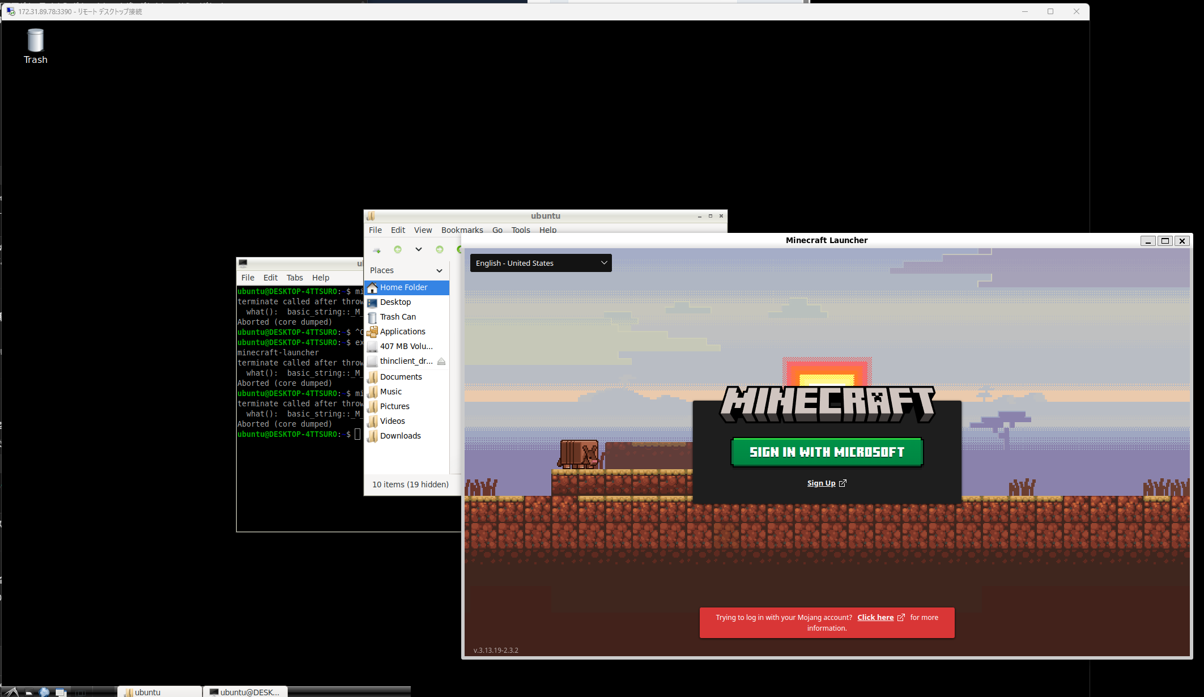Switch to the 'ubuntu@DESK...' terminal taskbar button

point(245,692)
